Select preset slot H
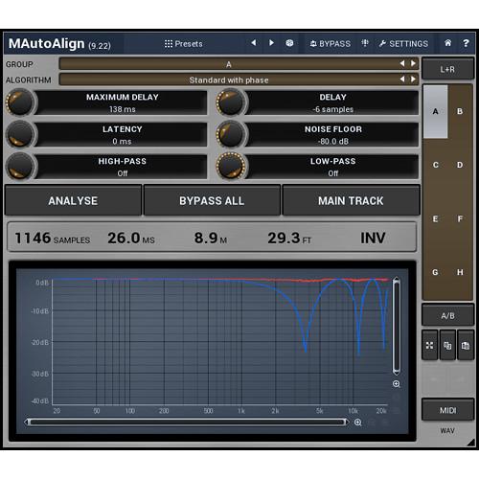The image size is (479, 479). [x=460, y=272]
